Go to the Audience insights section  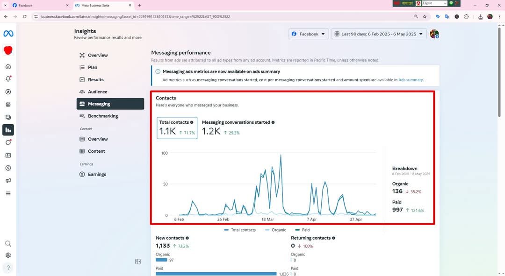tap(97, 92)
